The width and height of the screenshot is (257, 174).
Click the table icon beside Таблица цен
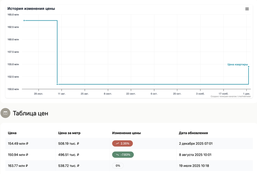pos(5,113)
